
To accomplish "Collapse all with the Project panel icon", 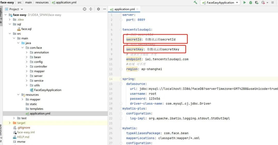I will tap(91, 9).
